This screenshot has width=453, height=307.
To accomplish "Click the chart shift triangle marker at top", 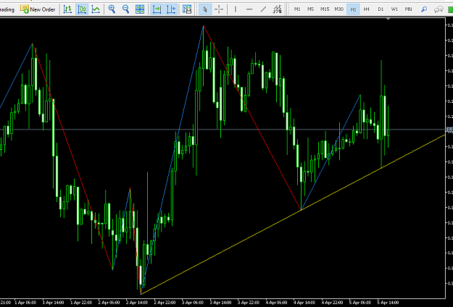I will (388, 19).
